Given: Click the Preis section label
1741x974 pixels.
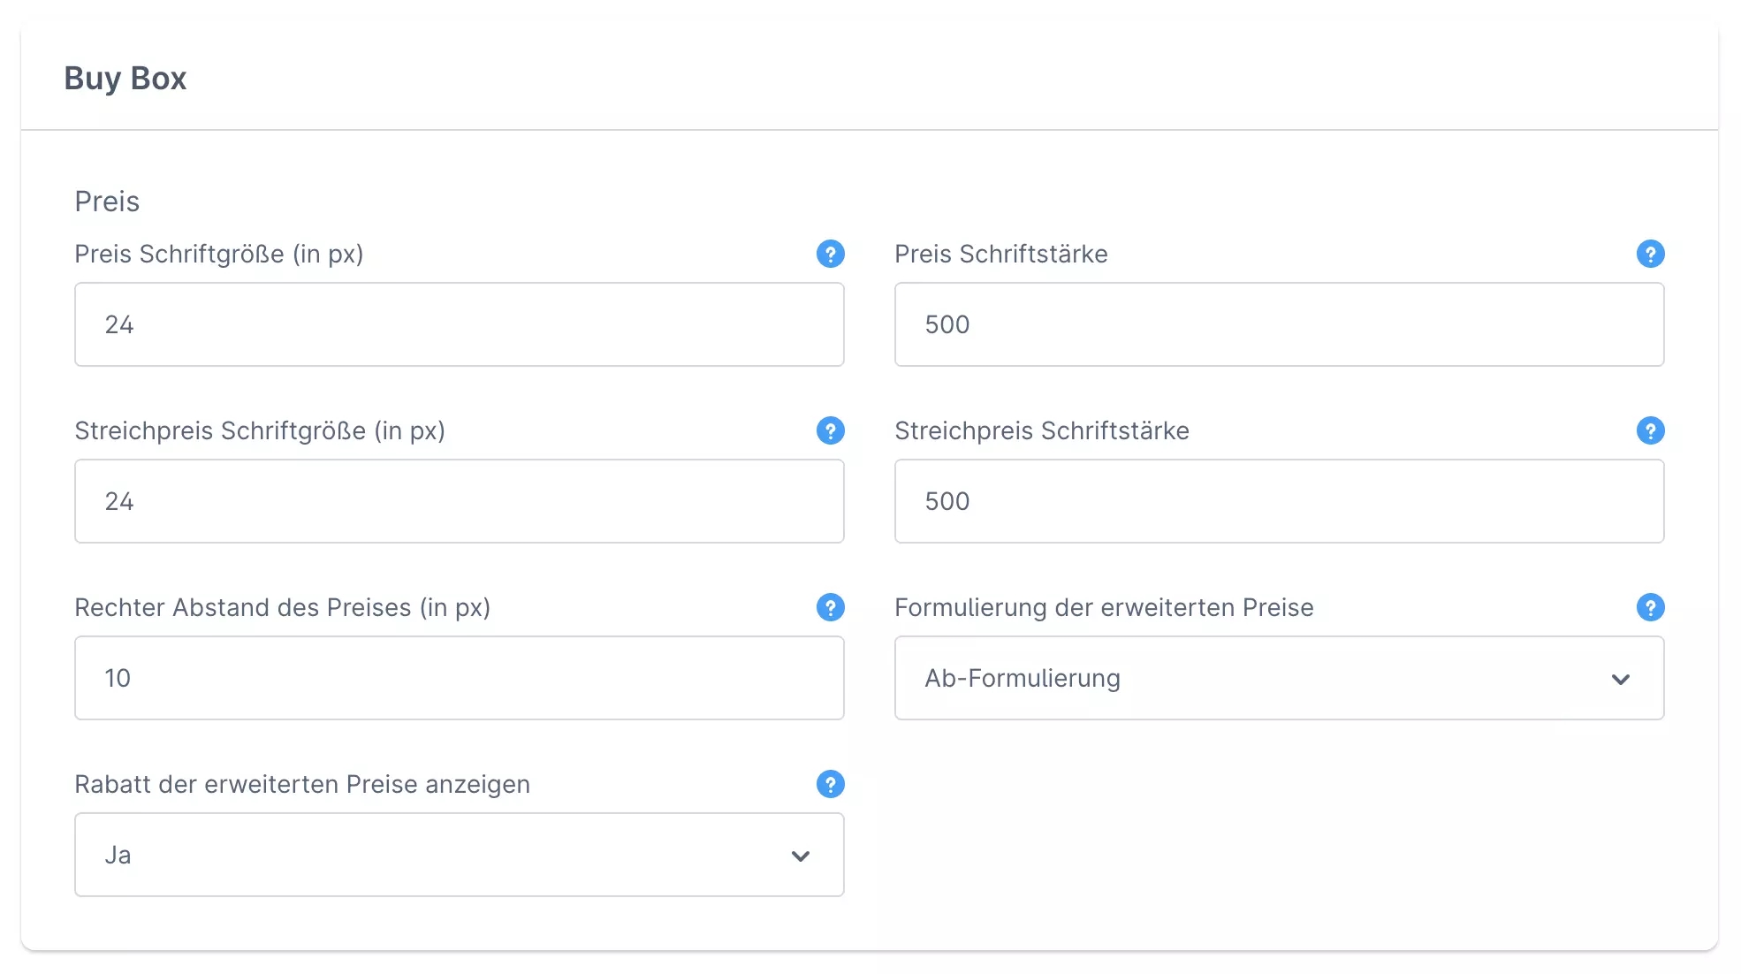Looking at the screenshot, I should [x=107, y=202].
